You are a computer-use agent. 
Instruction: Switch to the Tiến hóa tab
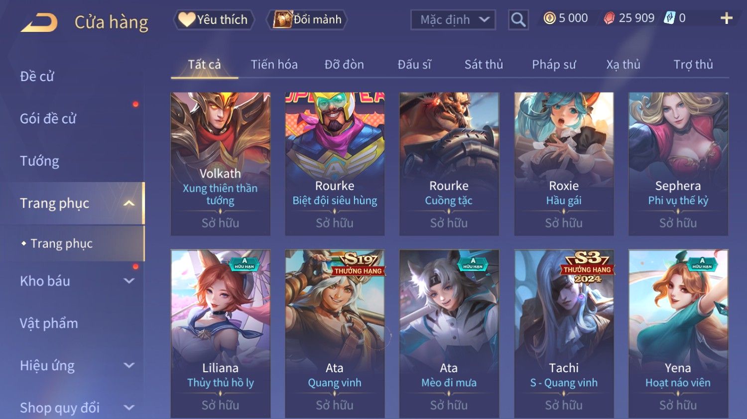pyautogui.click(x=274, y=65)
